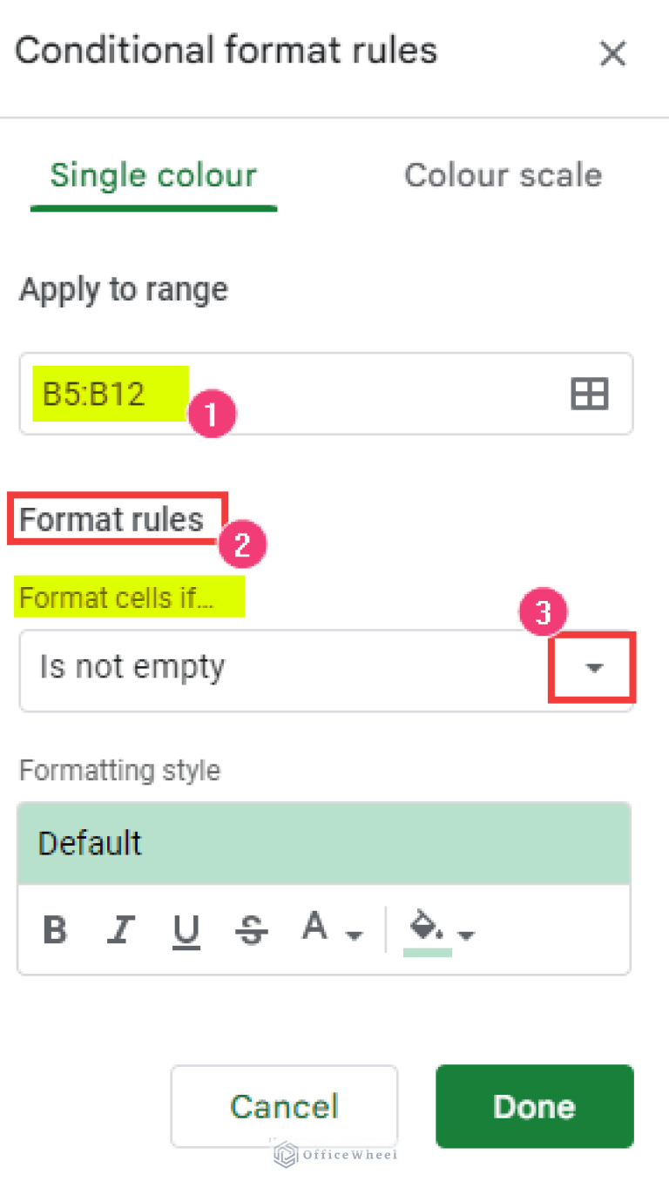Select the Single colour tab

(153, 175)
